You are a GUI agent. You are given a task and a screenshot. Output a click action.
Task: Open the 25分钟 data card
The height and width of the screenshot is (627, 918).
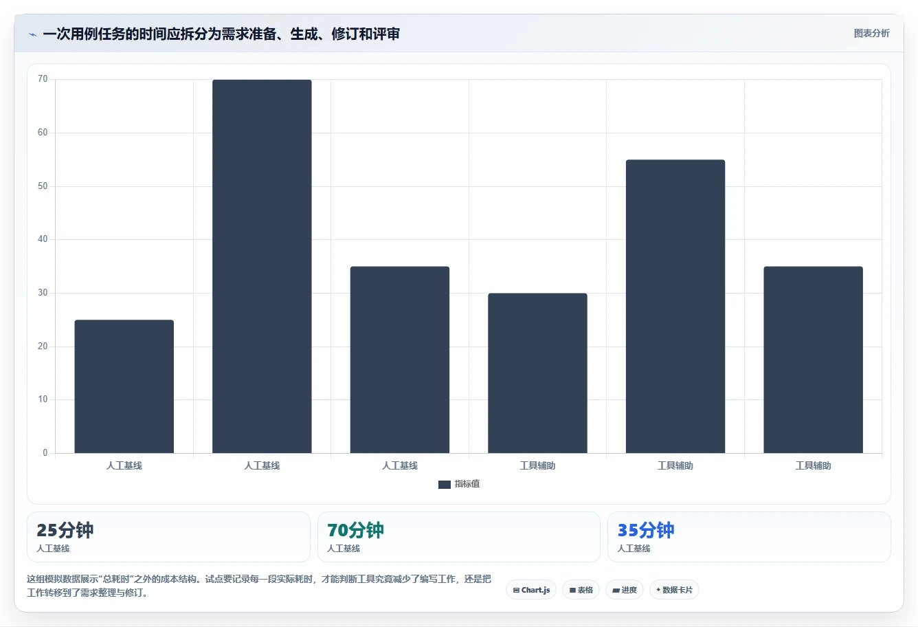168,537
